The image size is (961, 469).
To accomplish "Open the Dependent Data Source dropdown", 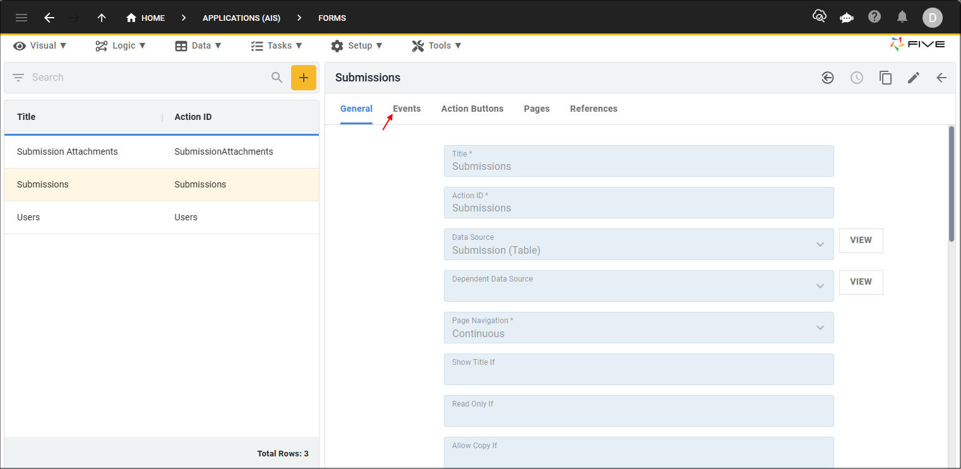I will point(820,286).
